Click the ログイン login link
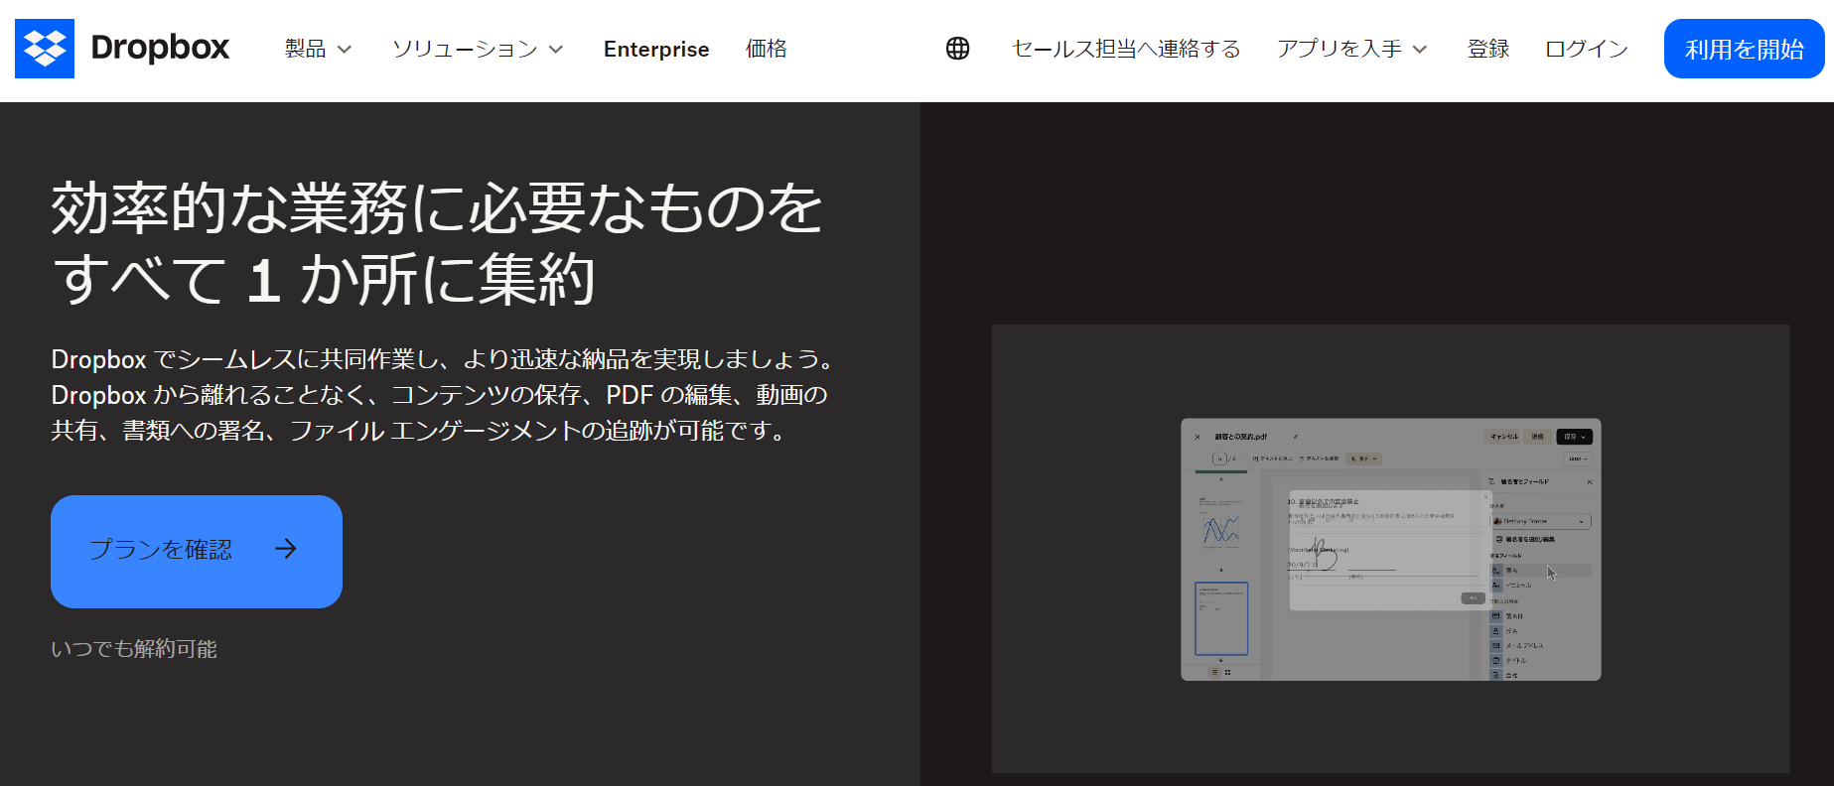1834x786 pixels. tap(1587, 49)
